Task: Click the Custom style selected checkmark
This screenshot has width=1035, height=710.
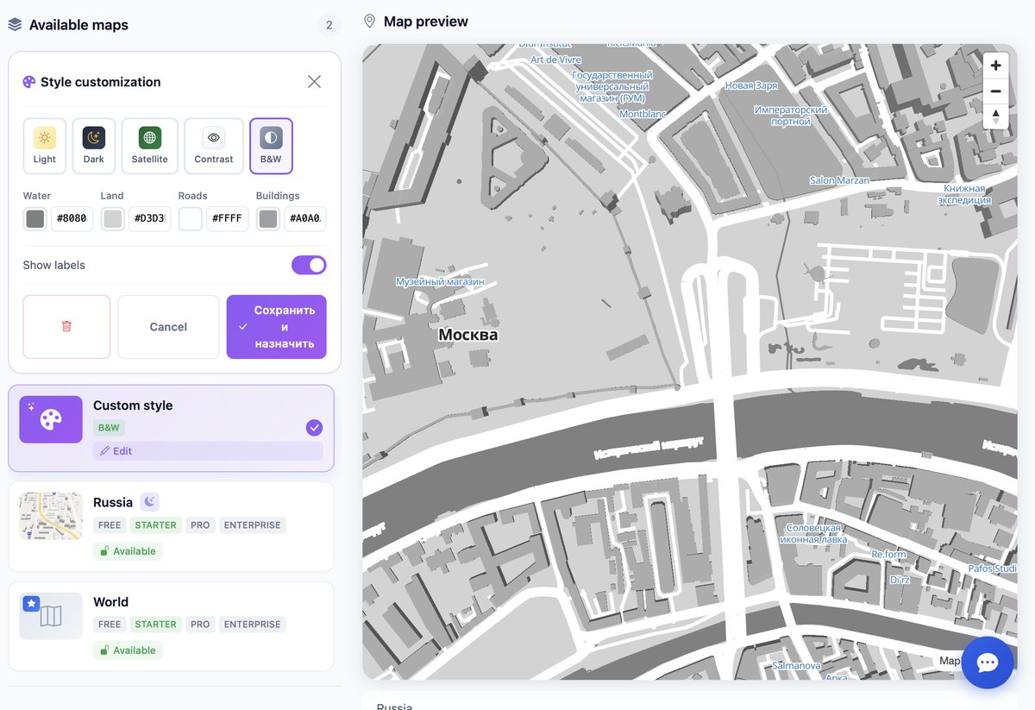Action: click(314, 427)
